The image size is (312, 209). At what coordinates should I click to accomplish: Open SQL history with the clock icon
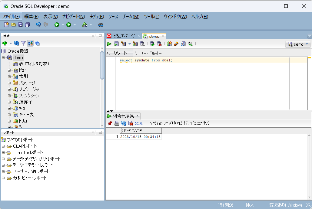tap(183, 44)
